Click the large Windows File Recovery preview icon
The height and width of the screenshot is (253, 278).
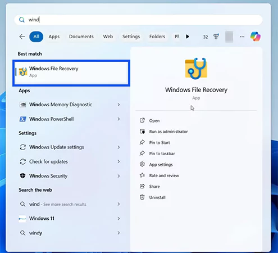click(x=196, y=69)
